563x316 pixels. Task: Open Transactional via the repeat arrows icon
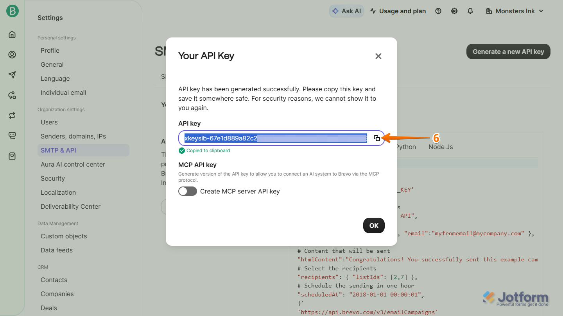click(12, 115)
